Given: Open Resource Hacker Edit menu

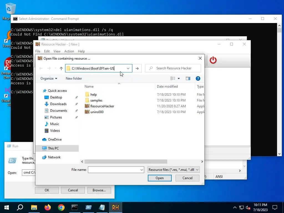Looking at the screenshot, I should point(47,51).
